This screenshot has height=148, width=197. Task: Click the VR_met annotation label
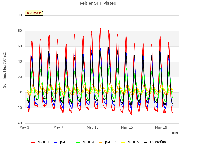click(x=34, y=13)
